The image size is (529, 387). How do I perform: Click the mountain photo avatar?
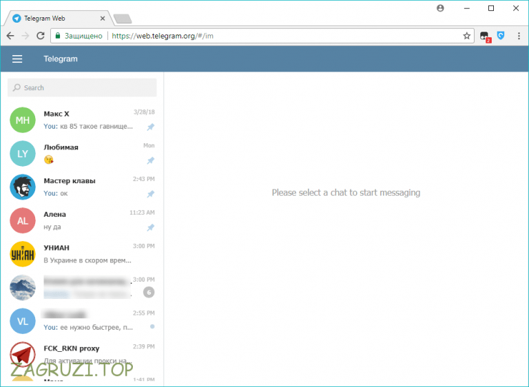click(x=23, y=287)
